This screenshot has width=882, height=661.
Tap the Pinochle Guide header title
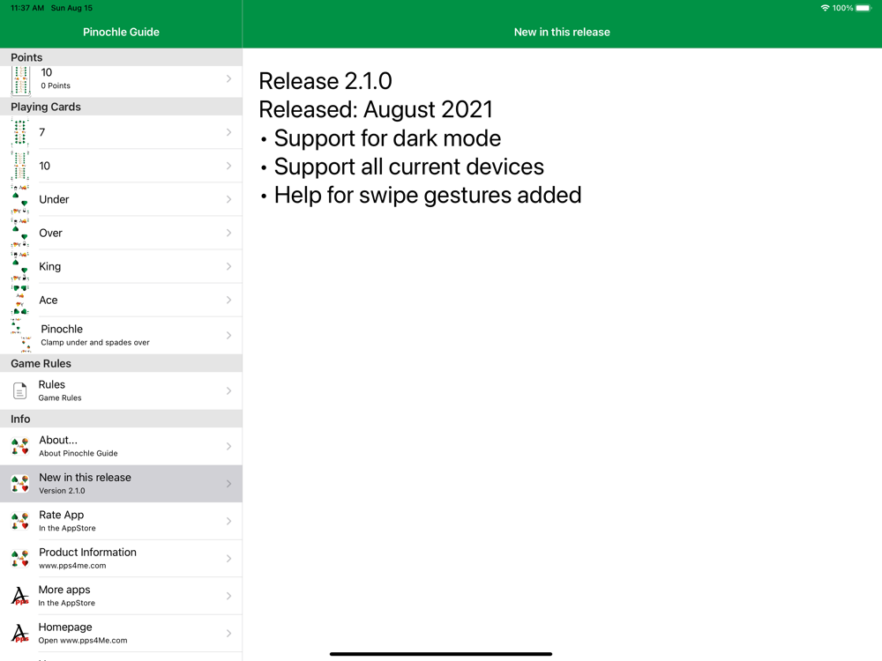[121, 32]
